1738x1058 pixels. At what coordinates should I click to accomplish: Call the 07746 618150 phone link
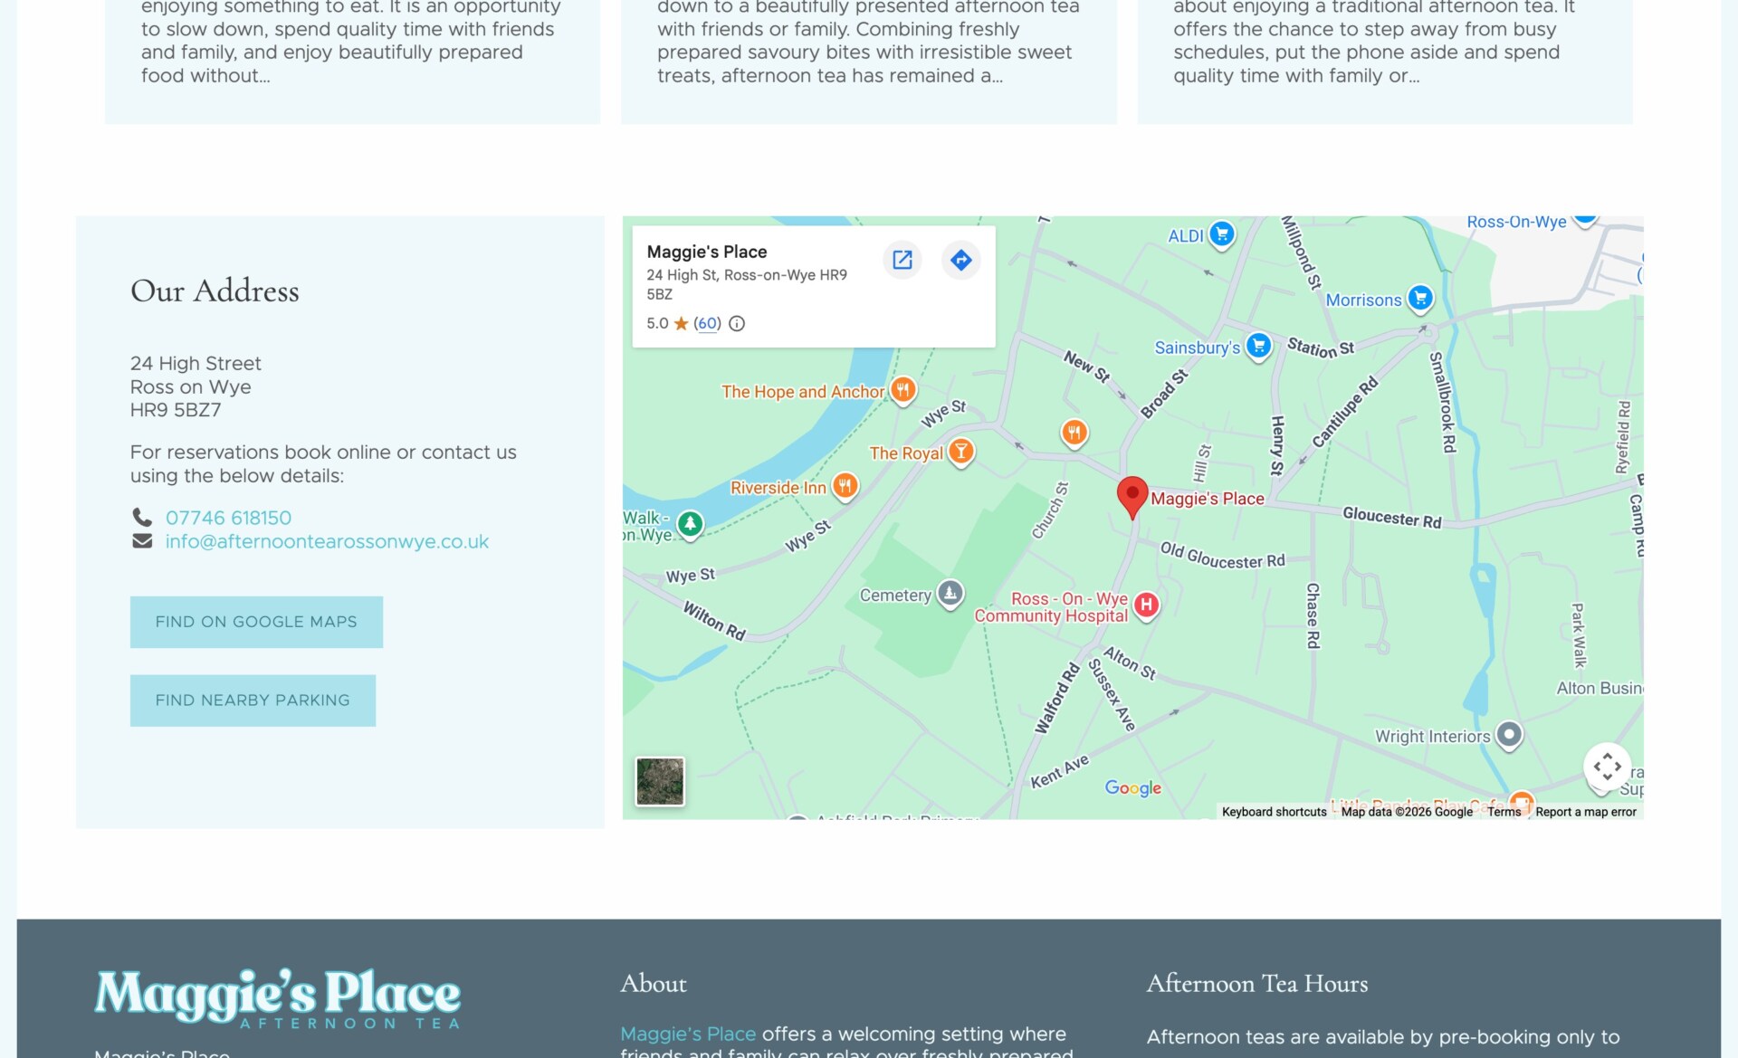(228, 518)
